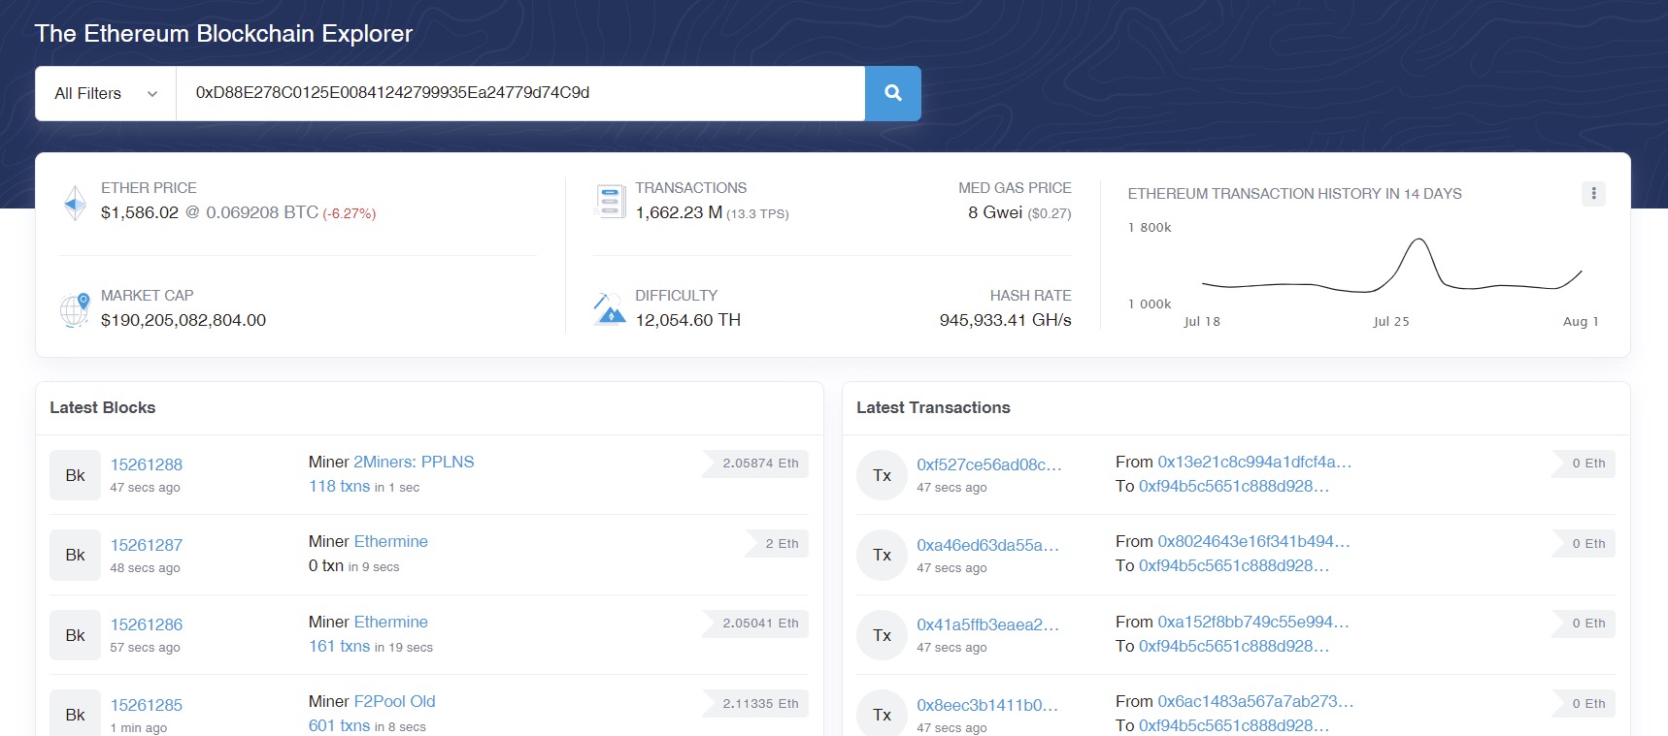Click 0 Eth badge of transaction 0x8eec3b1411b0…
Viewport: 1668px width, 736px height.
pos(1582,704)
